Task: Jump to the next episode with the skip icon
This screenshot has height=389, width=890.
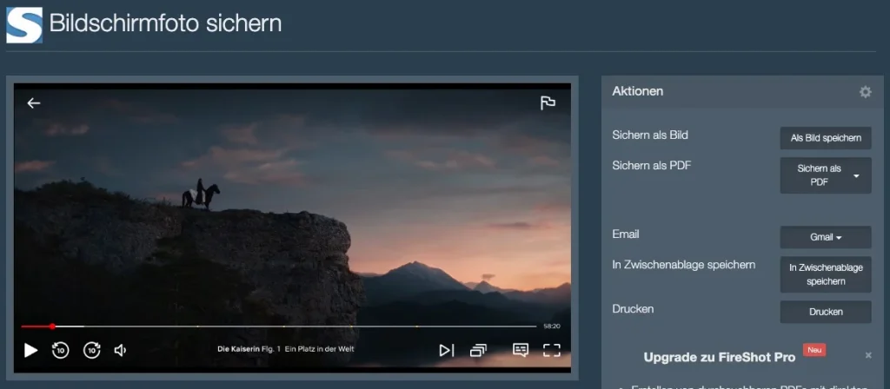Action: point(447,351)
